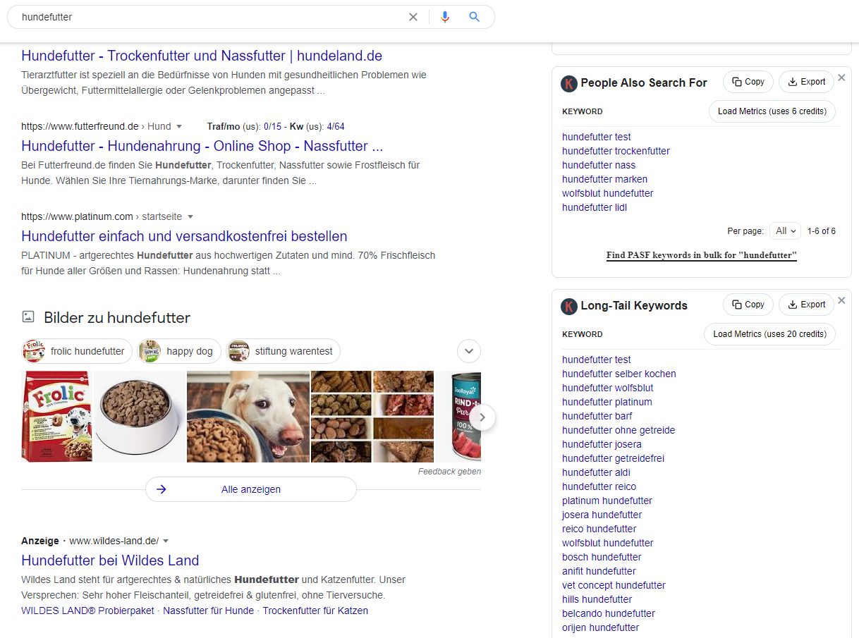
Task: Copy the People Also Search For keywords
Action: 748,82
